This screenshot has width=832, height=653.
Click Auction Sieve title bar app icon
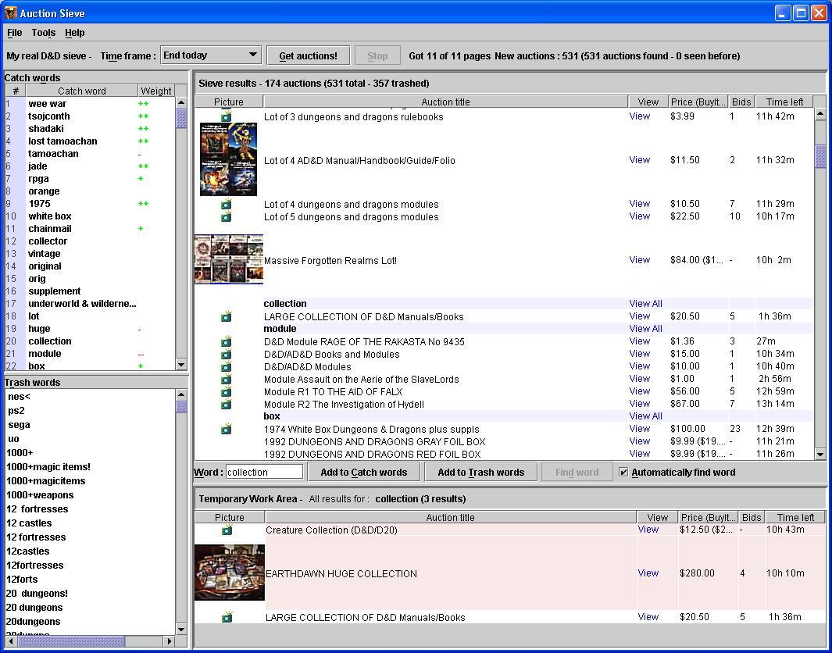tap(11, 12)
